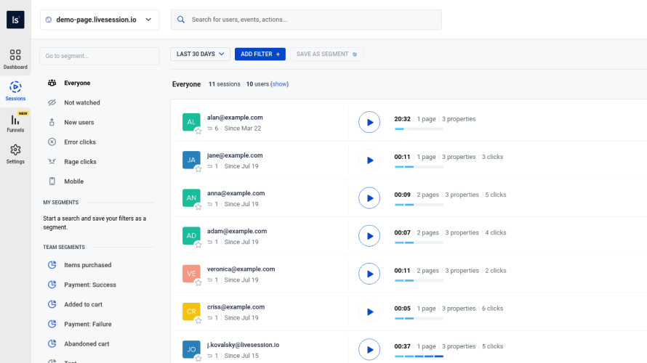Viewport: 647px width, 363px height.
Task: Open the Funnels section icon
Action: click(x=15, y=122)
